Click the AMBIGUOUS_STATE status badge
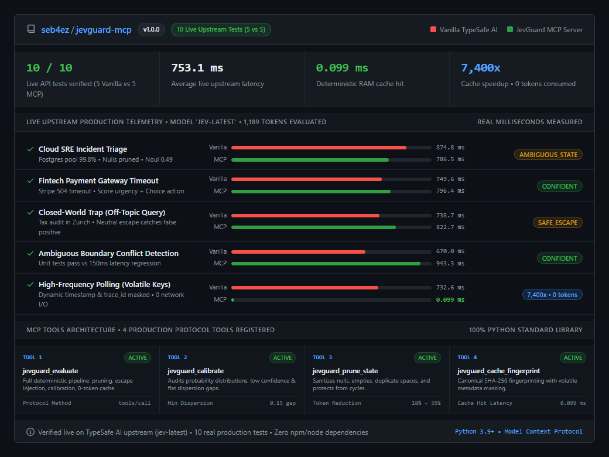Image resolution: width=609 pixels, height=457 pixels. click(x=548, y=155)
